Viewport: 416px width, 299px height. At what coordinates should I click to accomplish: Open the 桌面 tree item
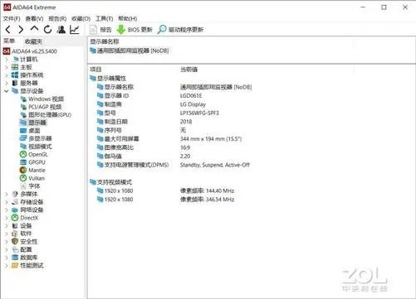point(30,131)
